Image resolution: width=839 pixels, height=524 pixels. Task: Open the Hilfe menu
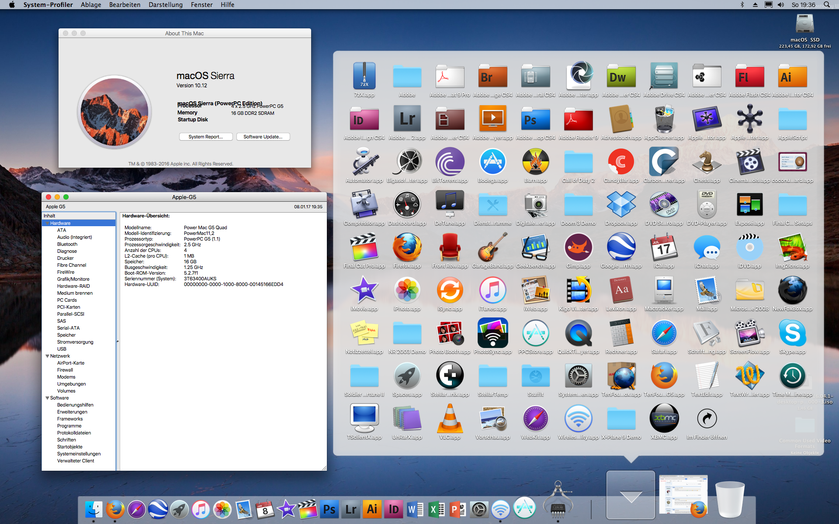tap(227, 5)
